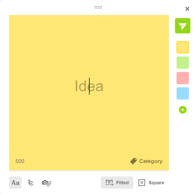
Task: Click the Category tag icon
Action: coord(133,161)
